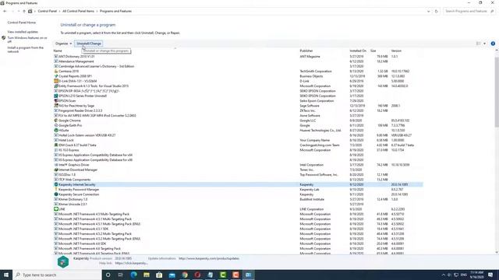Open the Windows Start menu
499x280 pixels.
coord(6,275)
